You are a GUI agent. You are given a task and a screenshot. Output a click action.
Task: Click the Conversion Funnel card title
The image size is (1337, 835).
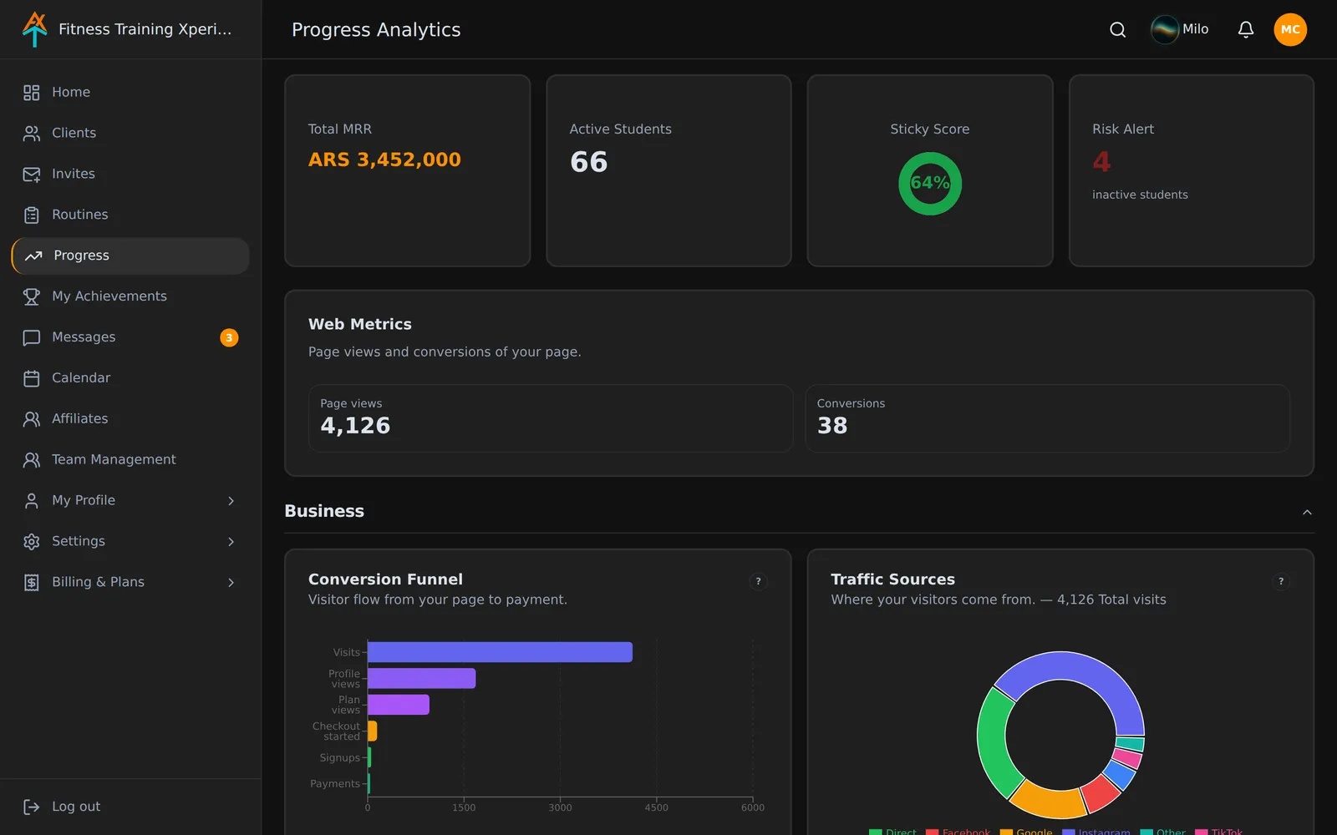tap(385, 579)
